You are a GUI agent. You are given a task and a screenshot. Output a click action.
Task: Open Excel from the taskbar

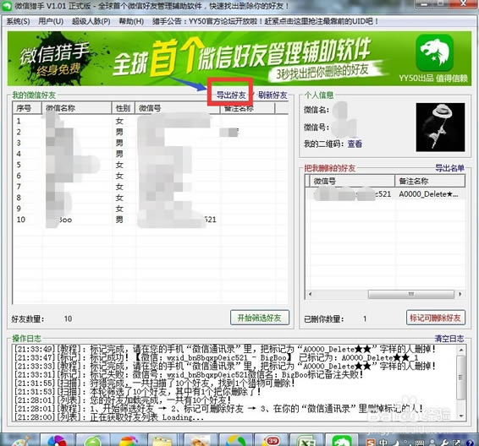306,440
